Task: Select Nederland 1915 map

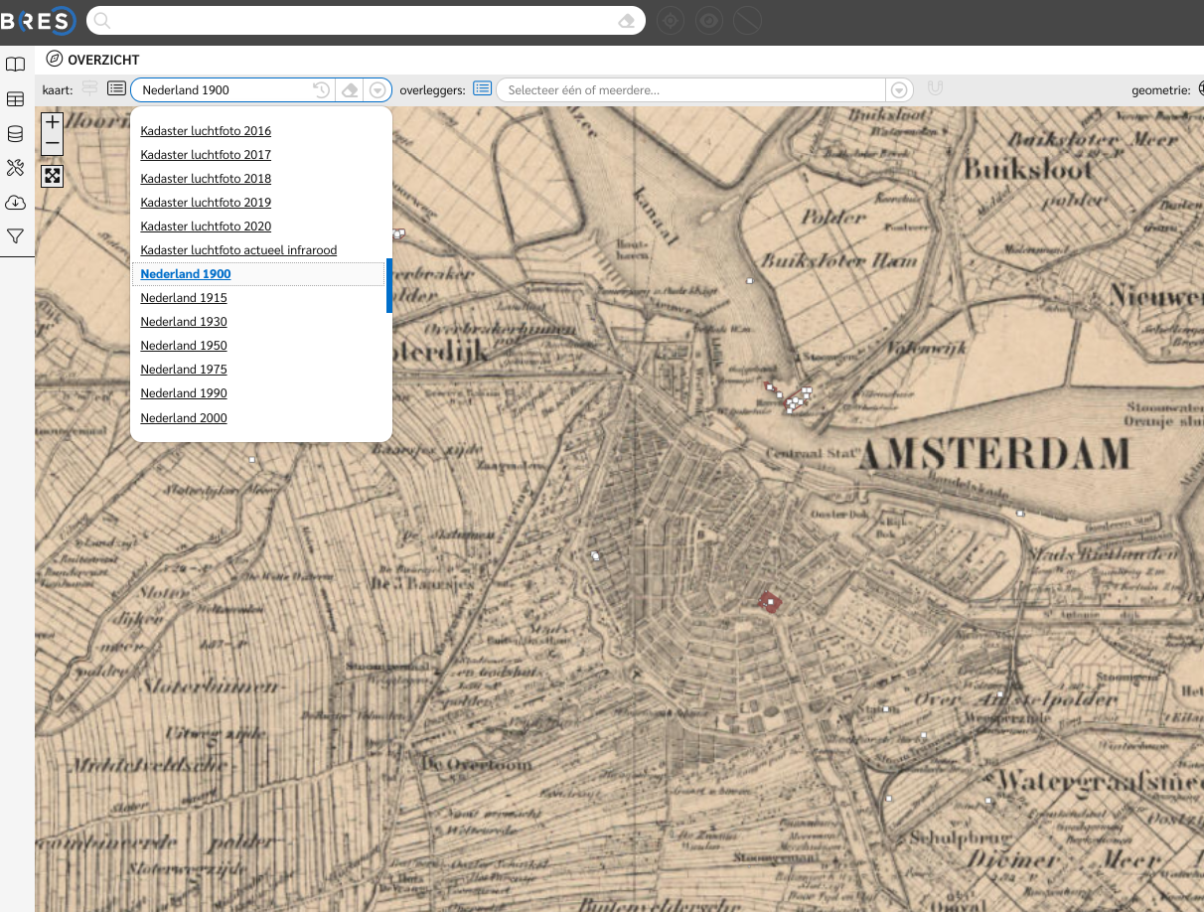Action: click(184, 298)
